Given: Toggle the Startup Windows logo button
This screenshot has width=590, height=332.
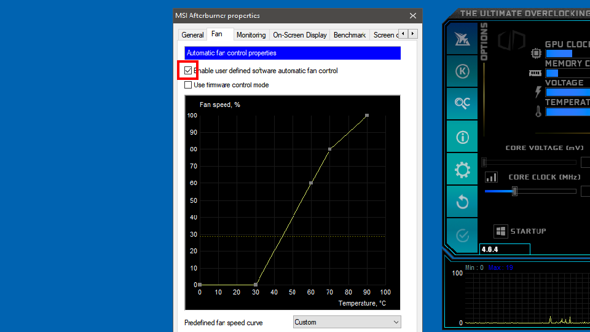Looking at the screenshot, I should [x=500, y=231].
